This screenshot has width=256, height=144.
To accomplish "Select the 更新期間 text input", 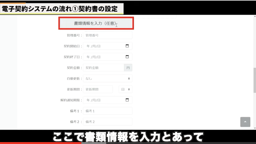I will 98,89.
